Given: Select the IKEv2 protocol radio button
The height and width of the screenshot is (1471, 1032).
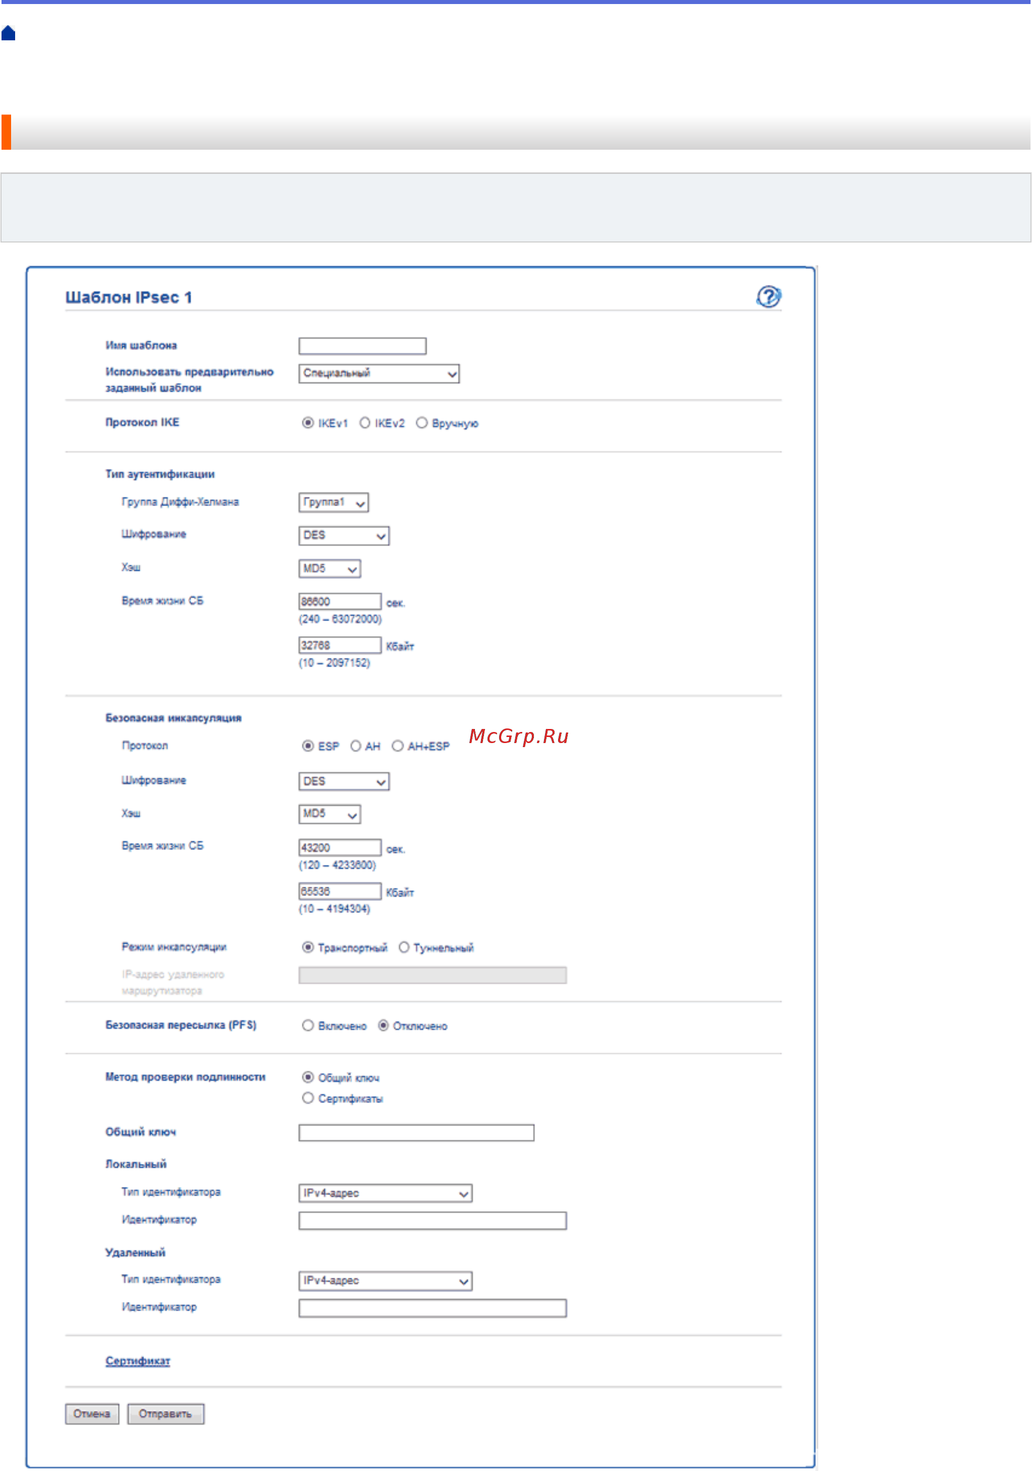Looking at the screenshot, I should [365, 423].
